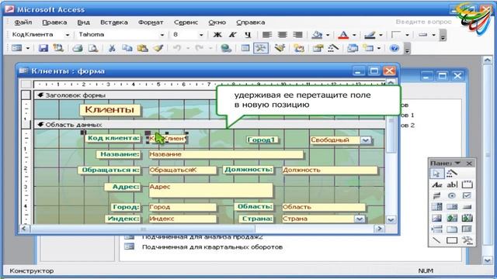Open the Properties sheet
The height and width of the screenshot is (279, 497).
click(318, 48)
